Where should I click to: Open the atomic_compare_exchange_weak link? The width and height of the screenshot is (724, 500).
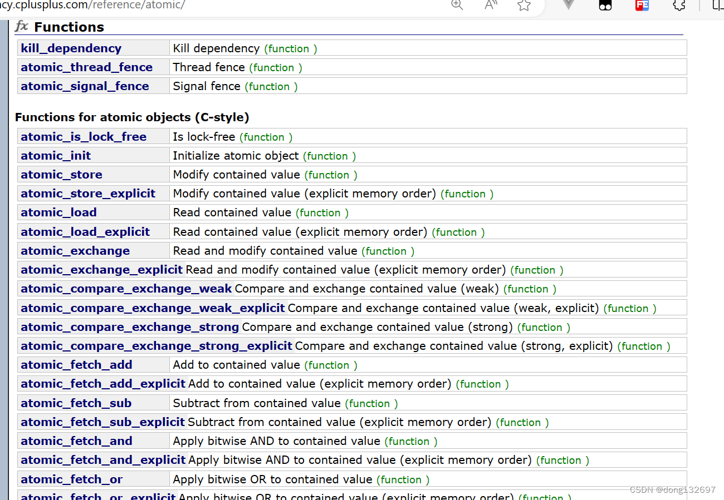[126, 289]
